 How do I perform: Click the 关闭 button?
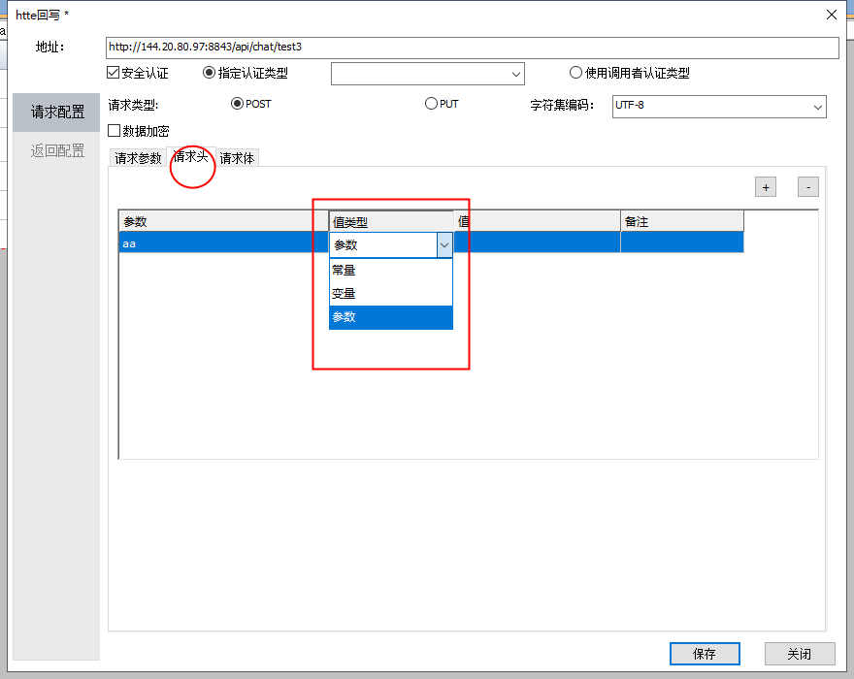click(800, 654)
